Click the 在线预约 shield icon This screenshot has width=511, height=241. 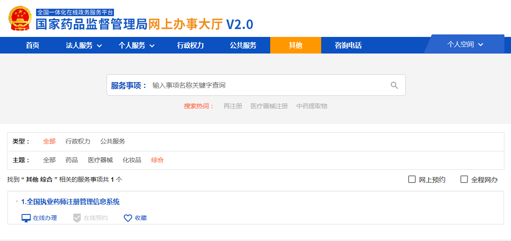77,218
